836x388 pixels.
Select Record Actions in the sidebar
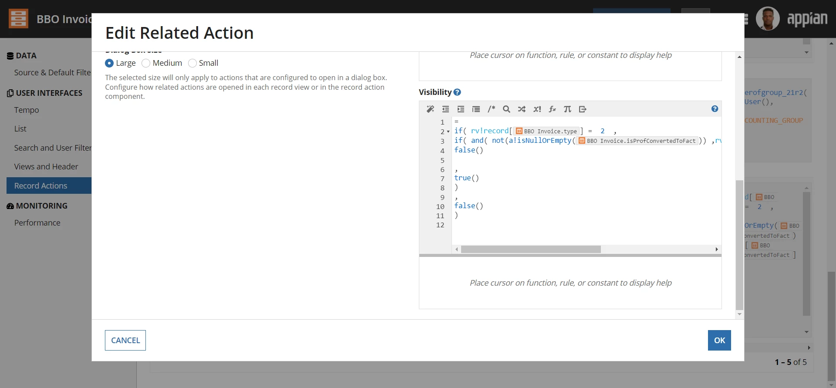(49, 186)
